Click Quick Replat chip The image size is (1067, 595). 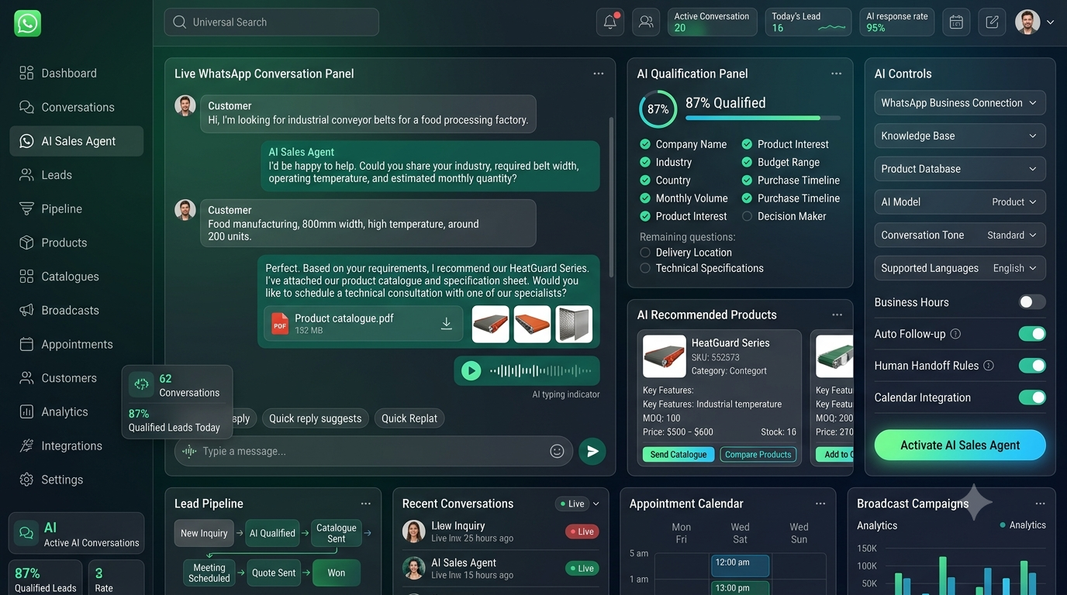pos(409,418)
